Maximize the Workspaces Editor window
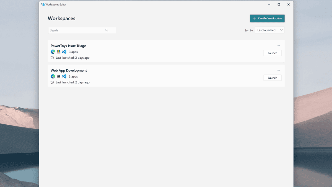The image size is (332, 187). pyautogui.click(x=279, y=4)
